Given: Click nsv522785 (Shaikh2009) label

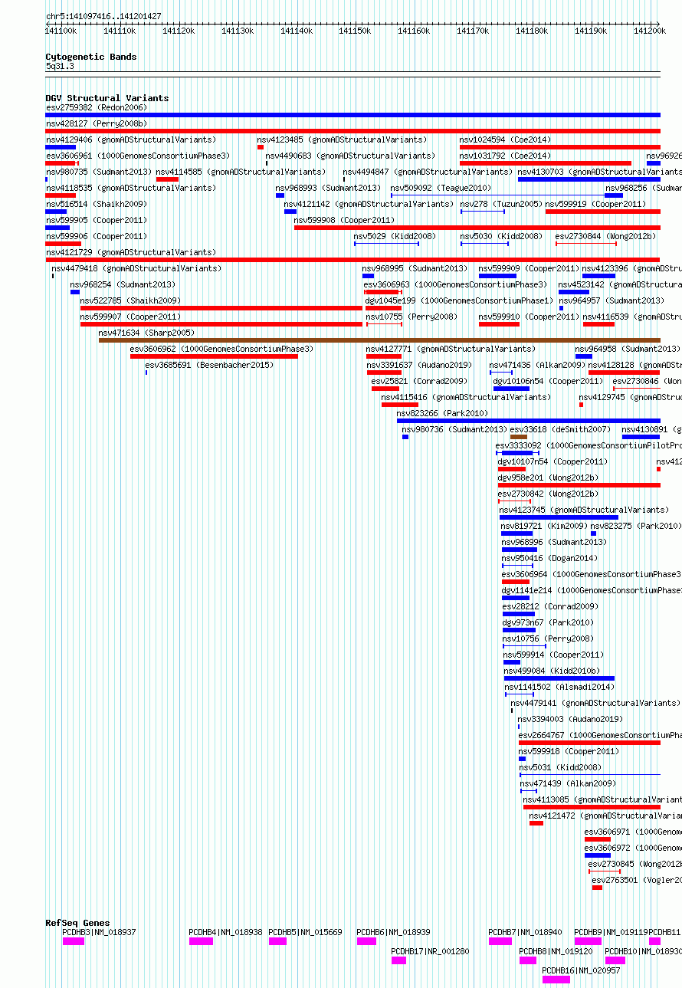Looking at the screenshot, I should (131, 300).
